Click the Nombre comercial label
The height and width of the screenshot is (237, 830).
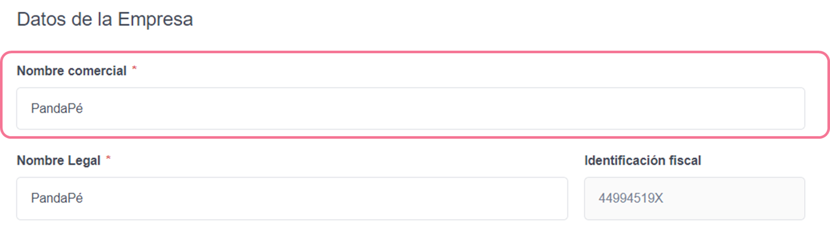(72, 71)
